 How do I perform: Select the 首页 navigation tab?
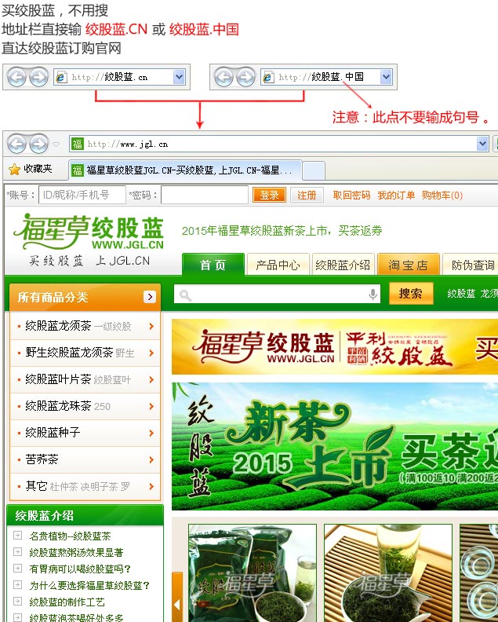tap(213, 264)
